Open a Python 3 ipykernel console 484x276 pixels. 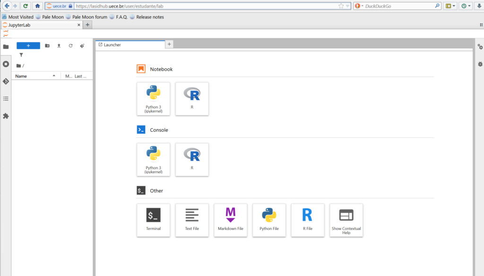(x=154, y=159)
